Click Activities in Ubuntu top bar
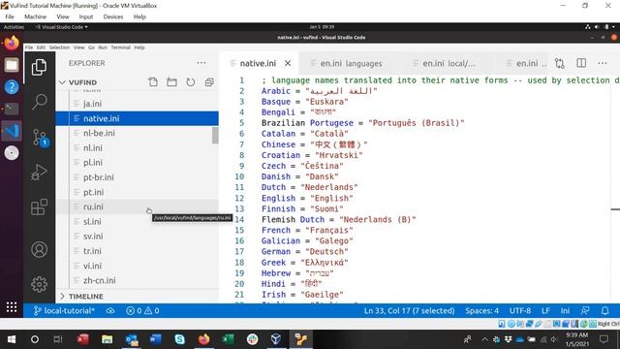 point(14,27)
